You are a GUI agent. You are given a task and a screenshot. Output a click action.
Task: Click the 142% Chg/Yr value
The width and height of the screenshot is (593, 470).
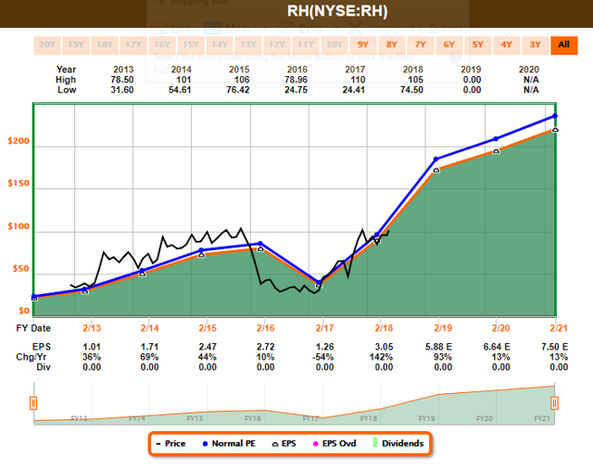coord(381,357)
